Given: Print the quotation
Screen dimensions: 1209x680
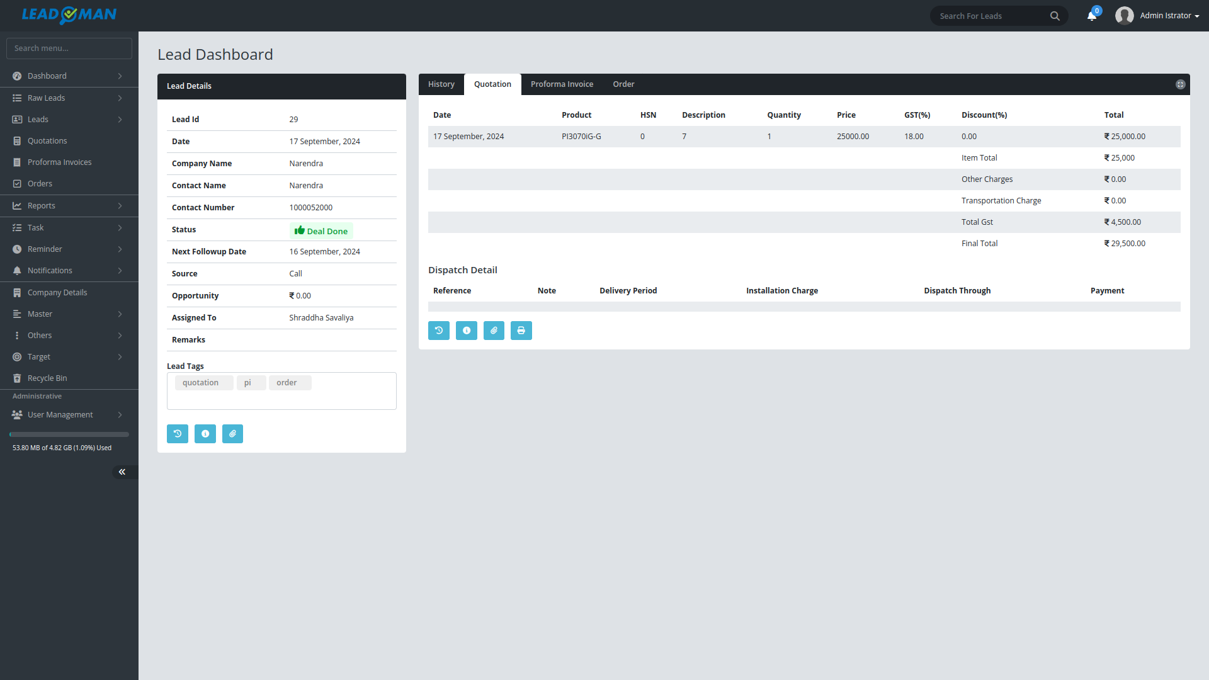Looking at the screenshot, I should (x=521, y=331).
